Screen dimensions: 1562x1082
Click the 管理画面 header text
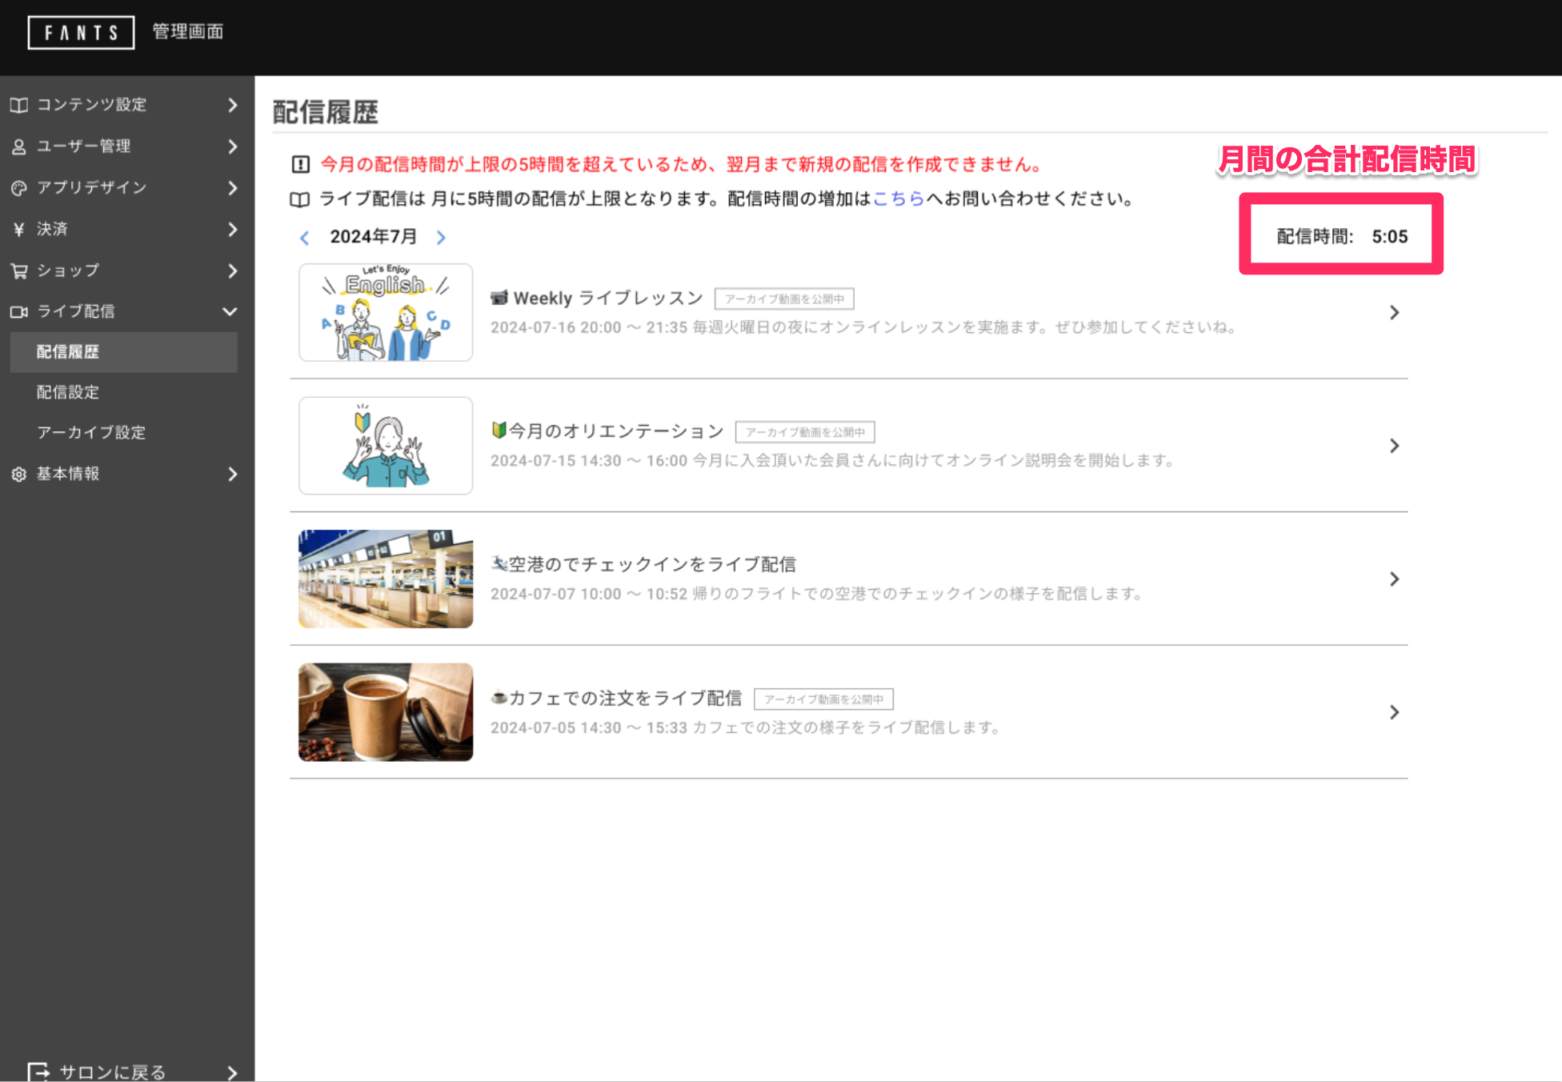click(188, 32)
